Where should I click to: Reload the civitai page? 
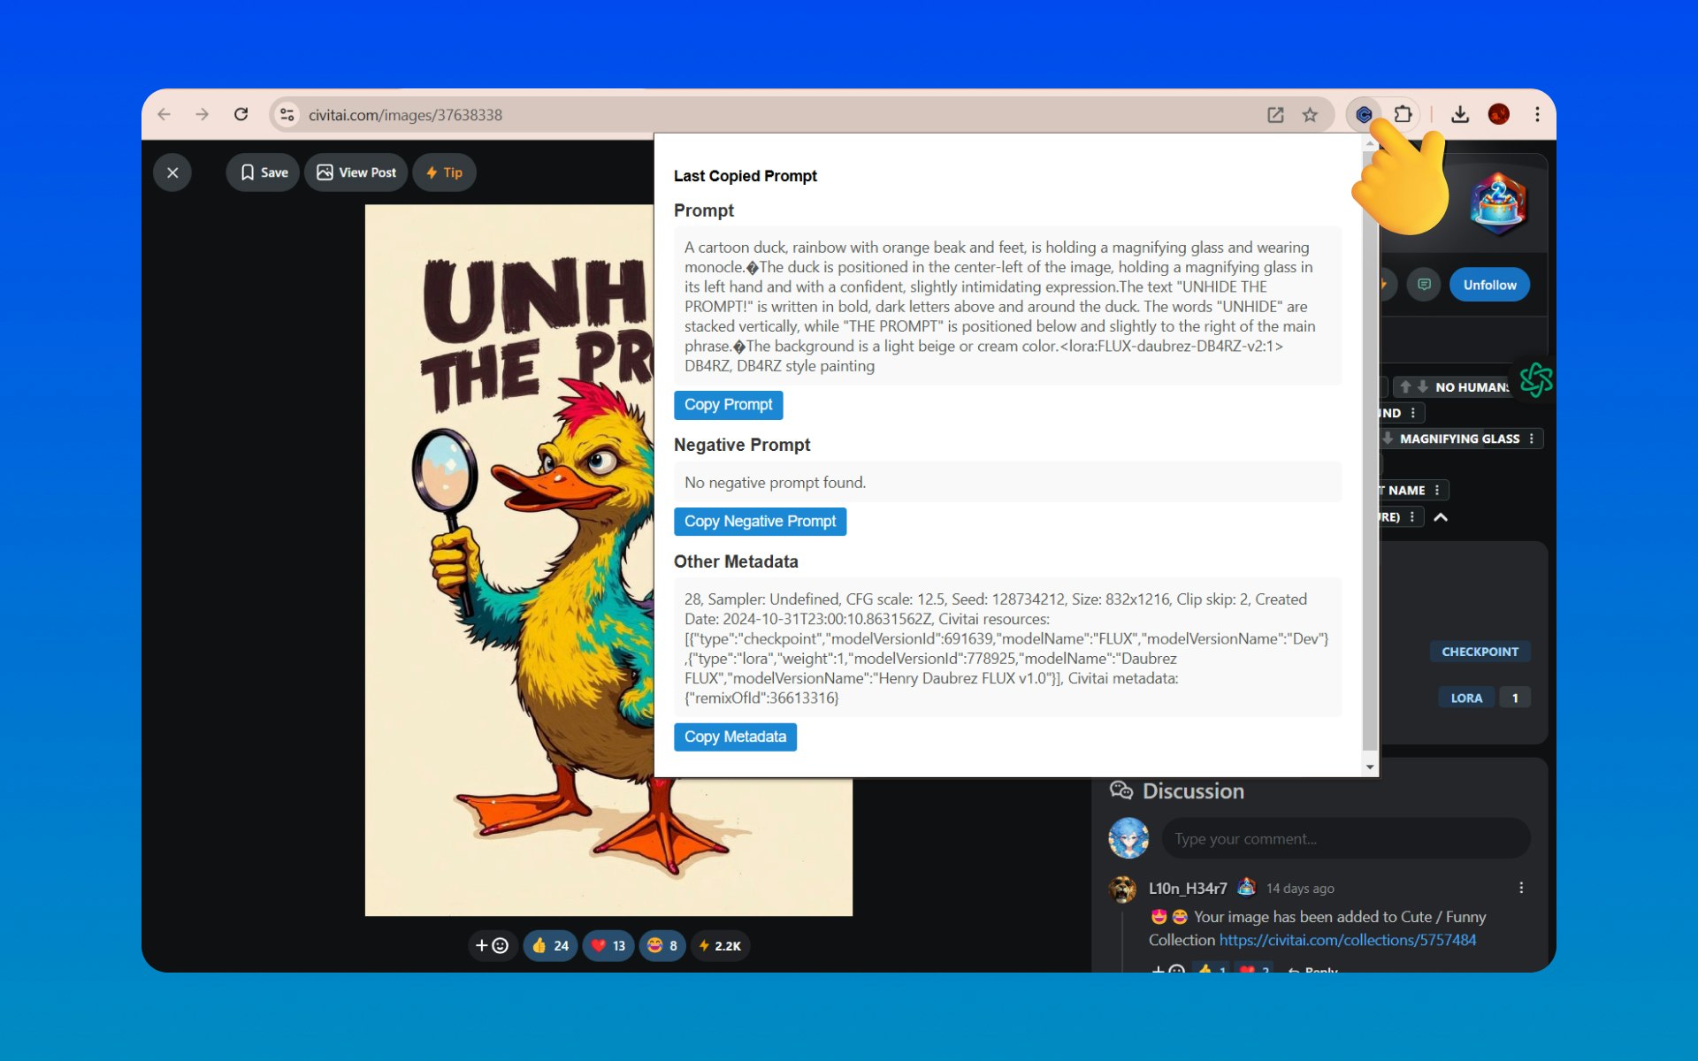pos(241,114)
